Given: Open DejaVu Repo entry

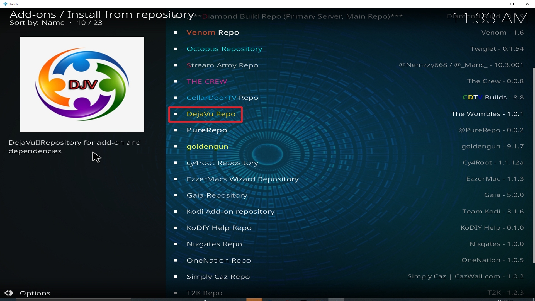Looking at the screenshot, I should 211,114.
